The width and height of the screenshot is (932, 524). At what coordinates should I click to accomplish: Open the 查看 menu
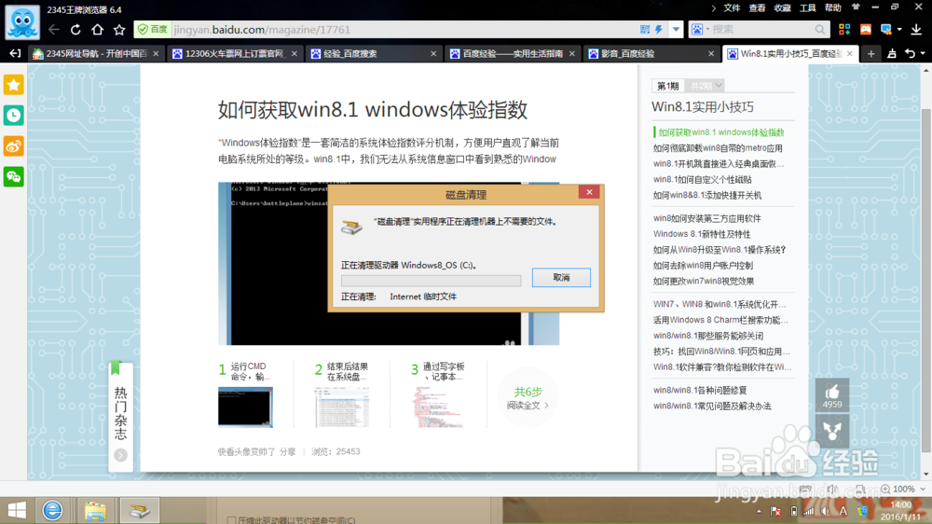click(757, 7)
